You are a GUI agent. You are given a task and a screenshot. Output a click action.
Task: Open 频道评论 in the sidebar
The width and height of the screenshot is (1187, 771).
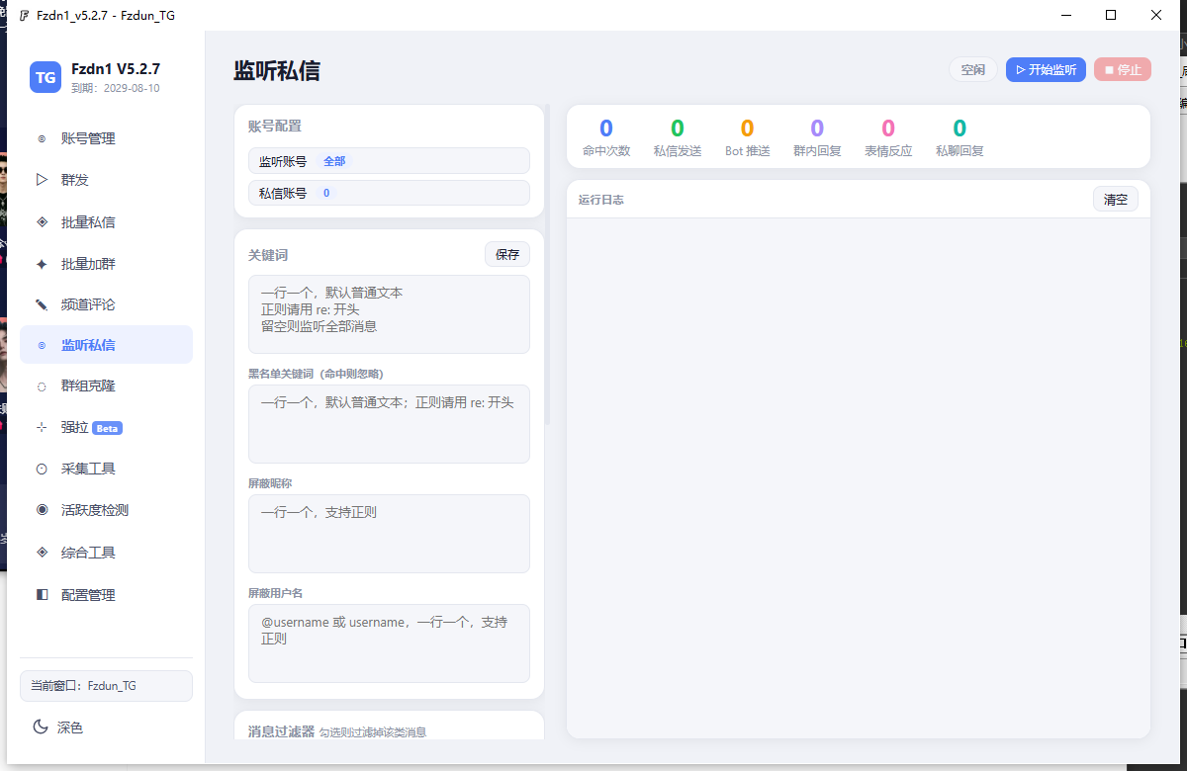tap(106, 304)
